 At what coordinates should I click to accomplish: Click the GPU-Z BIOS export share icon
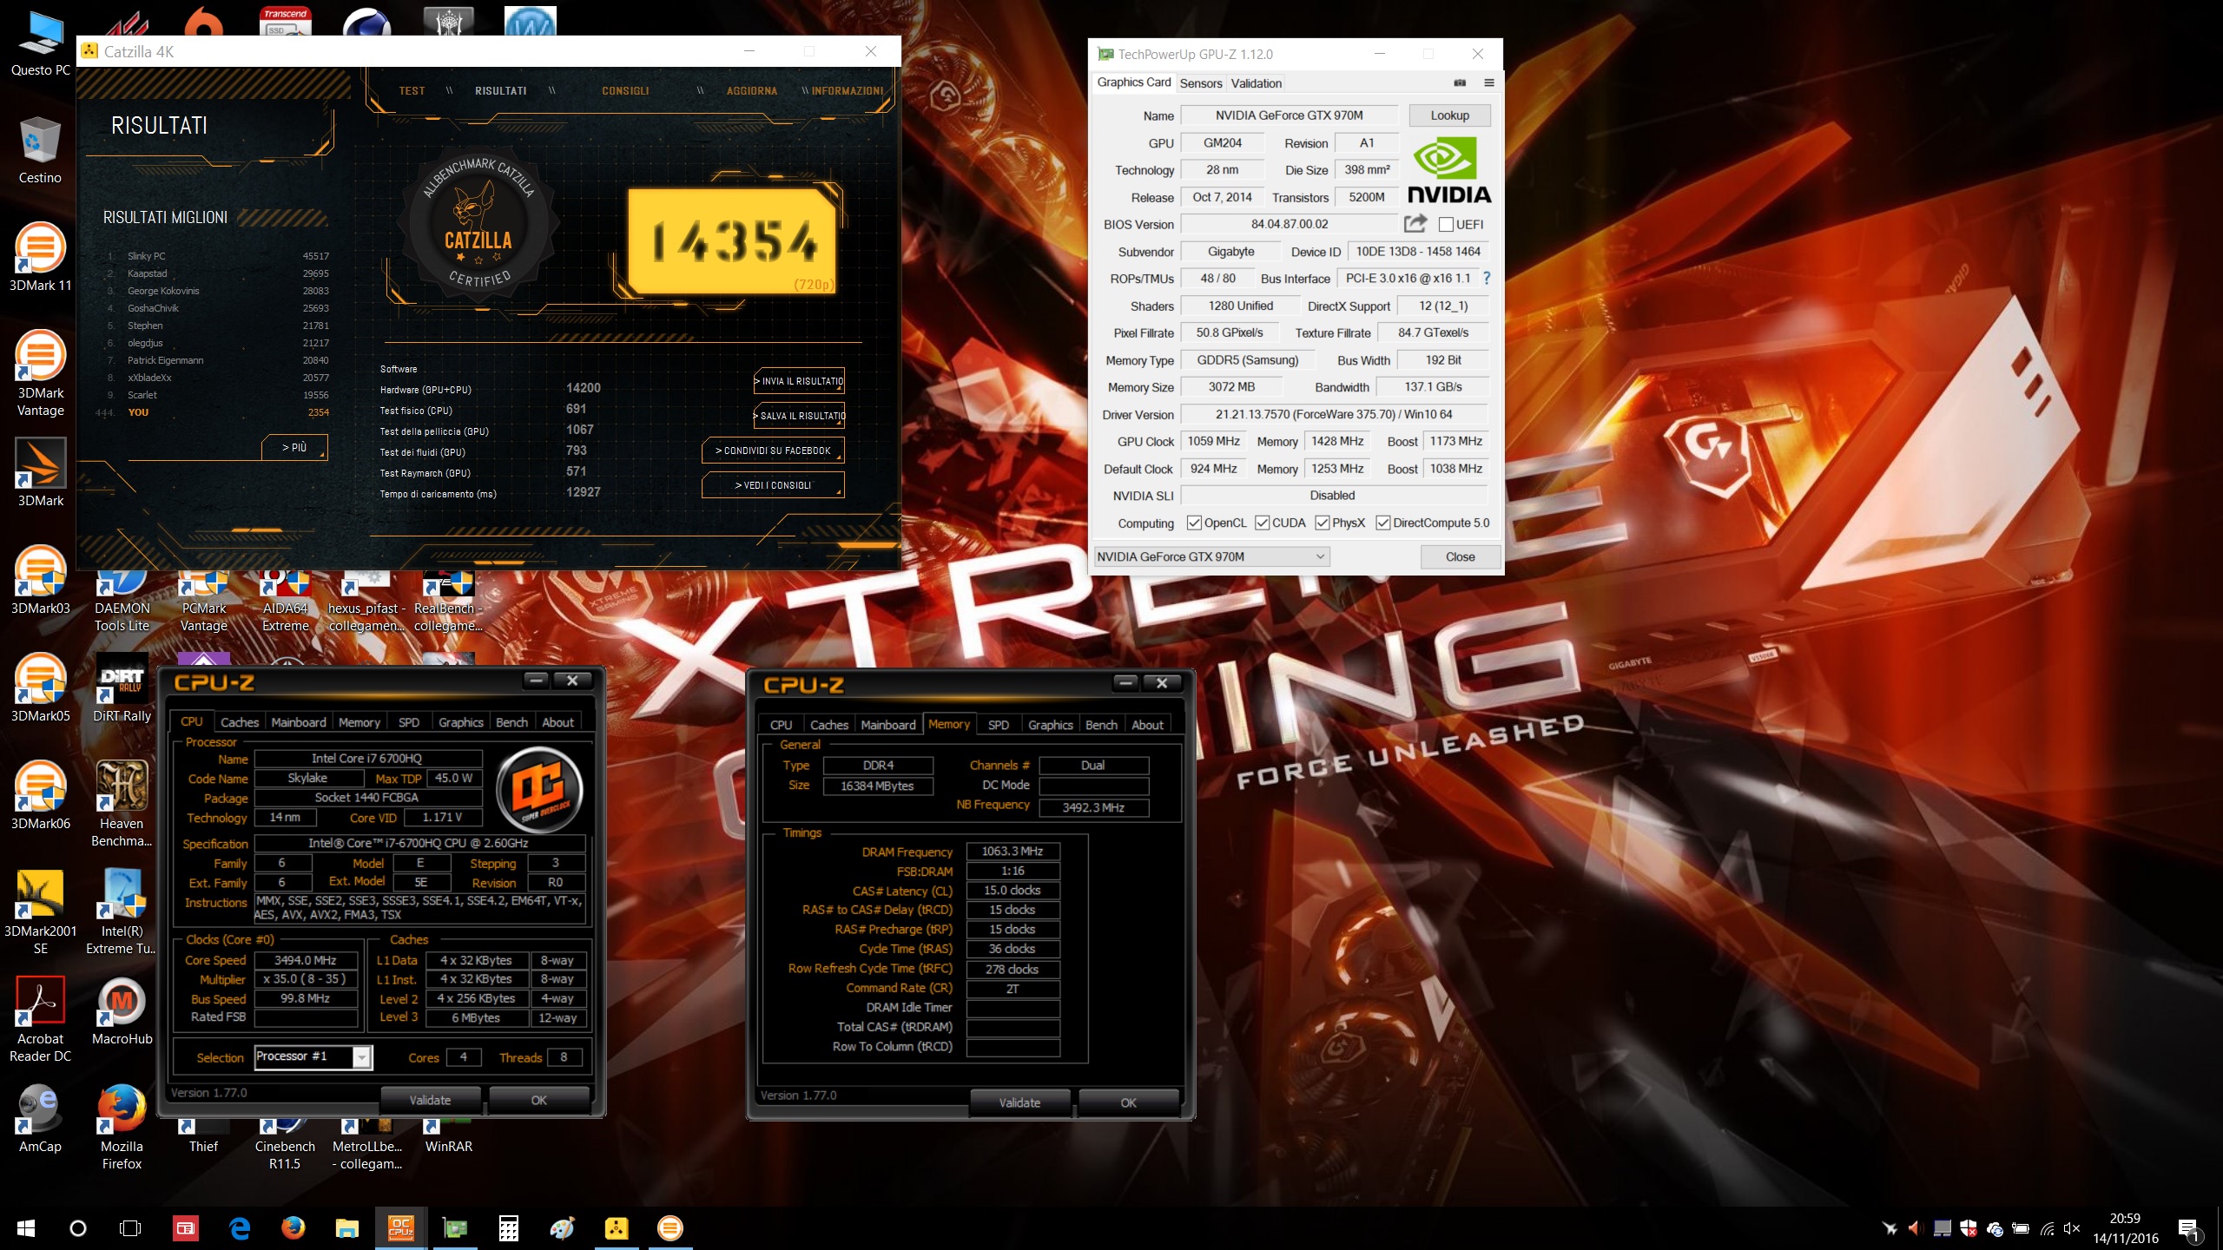[1415, 224]
